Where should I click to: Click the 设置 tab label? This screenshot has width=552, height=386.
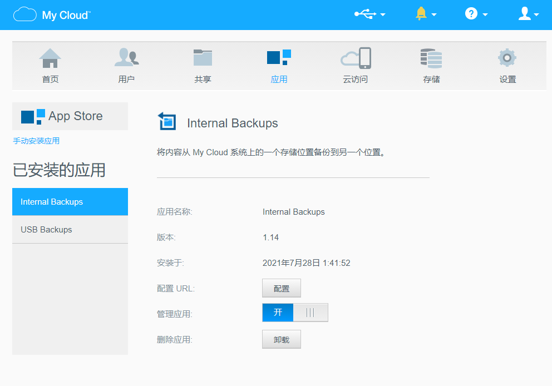pyautogui.click(x=507, y=79)
